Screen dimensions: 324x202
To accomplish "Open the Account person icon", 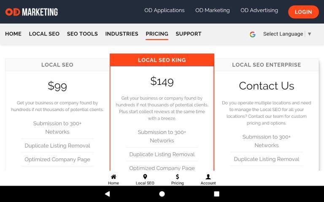I will tap(208, 177).
